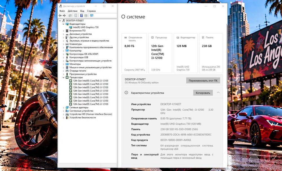The height and width of the screenshot is (171, 282).
Task: Click the Видеоадаптер card icon
Action: [x=178, y=38]
